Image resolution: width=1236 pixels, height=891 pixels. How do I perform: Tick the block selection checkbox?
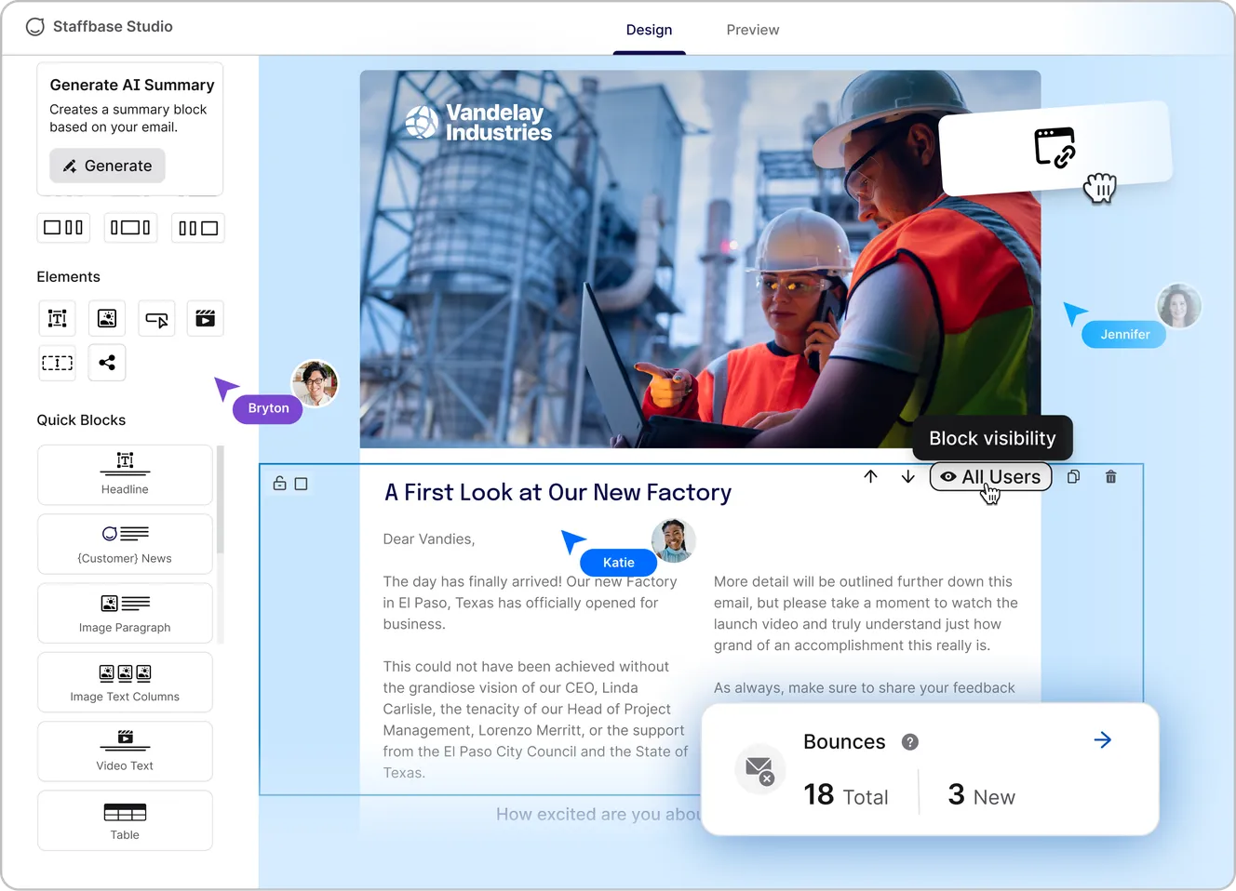301,484
